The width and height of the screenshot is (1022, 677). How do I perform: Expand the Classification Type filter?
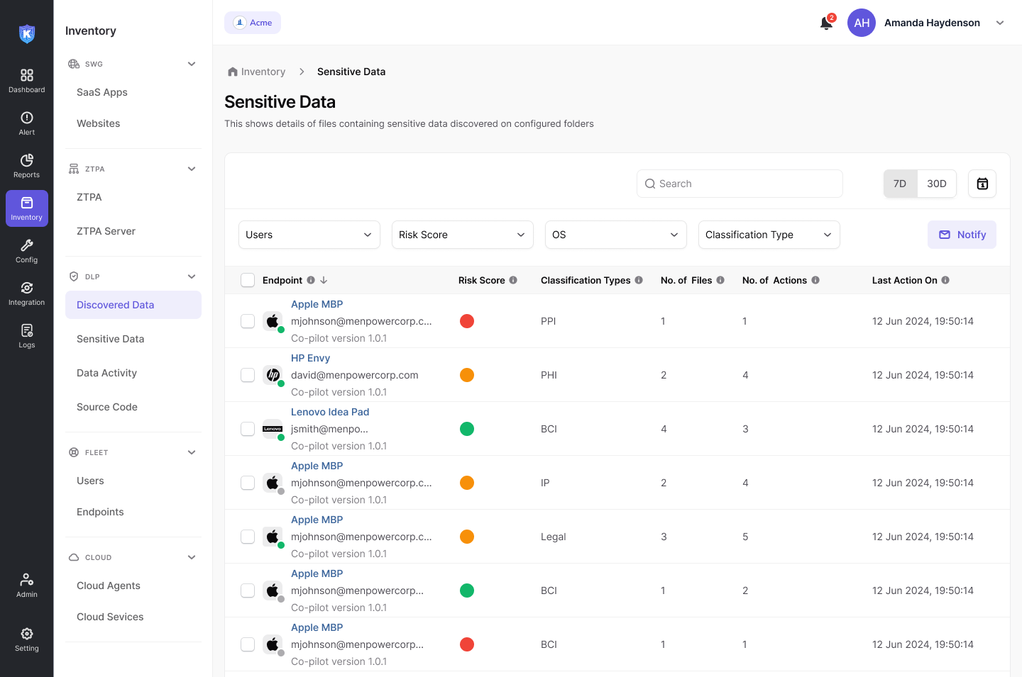[x=769, y=235]
